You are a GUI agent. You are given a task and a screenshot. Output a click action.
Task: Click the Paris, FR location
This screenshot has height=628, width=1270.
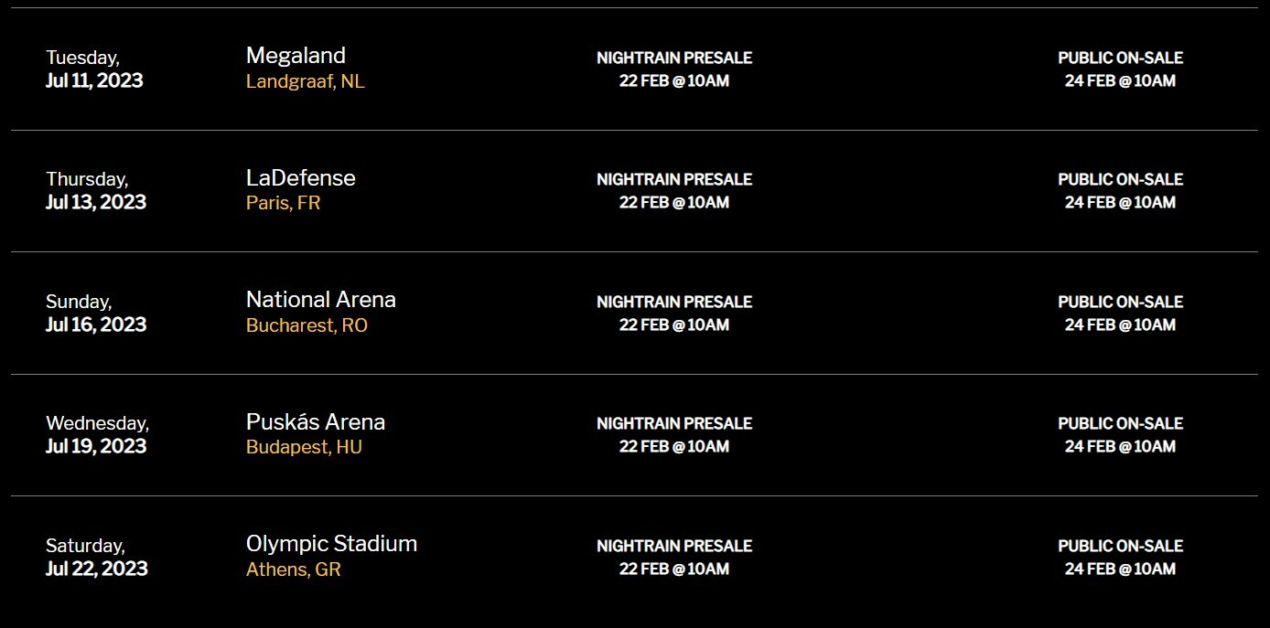283,203
